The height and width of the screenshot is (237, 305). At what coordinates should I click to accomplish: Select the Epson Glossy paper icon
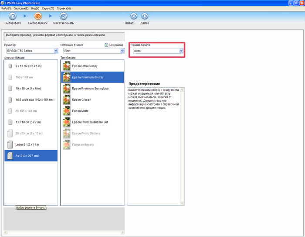(x=67, y=100)
